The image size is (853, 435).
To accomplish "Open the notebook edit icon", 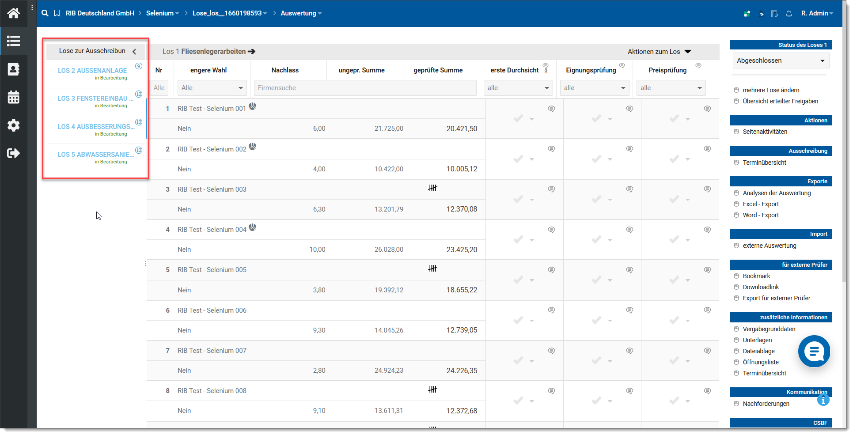I will (775, 14).
